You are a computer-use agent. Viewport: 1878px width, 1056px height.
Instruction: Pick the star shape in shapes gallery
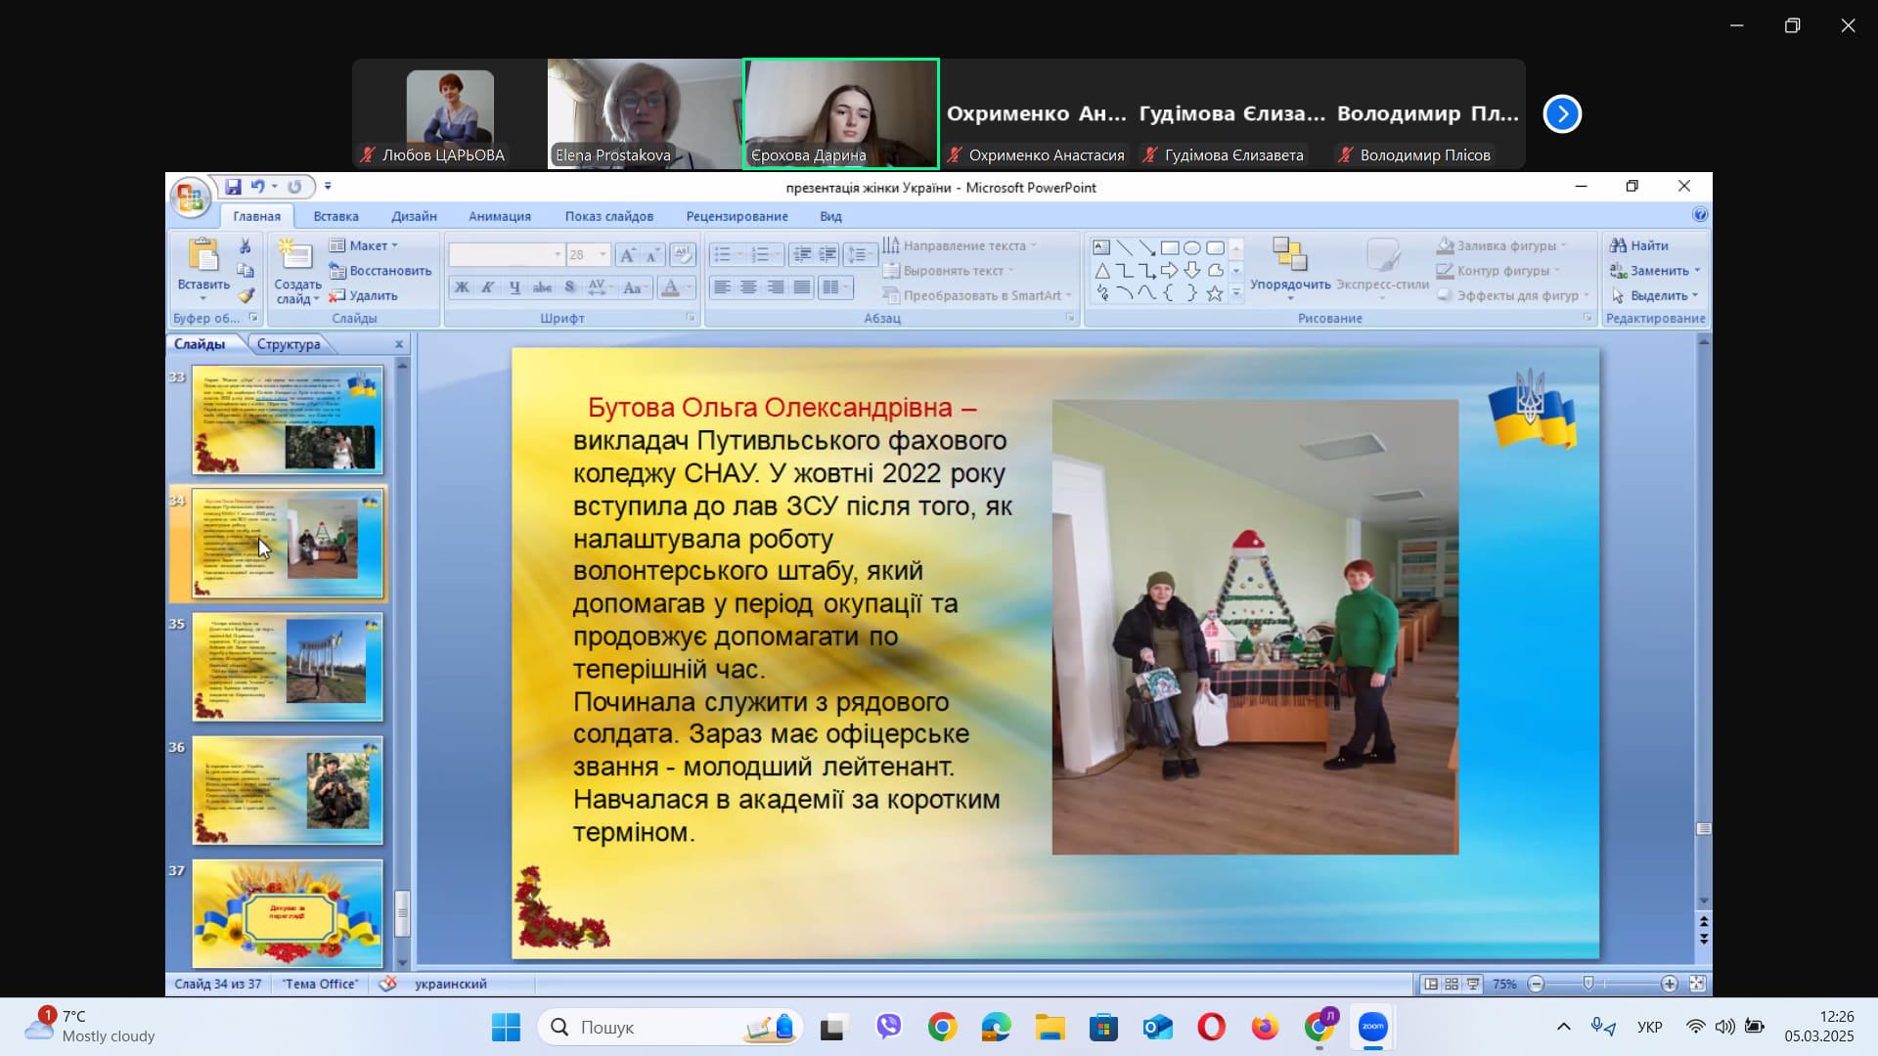coord(1214,293)
